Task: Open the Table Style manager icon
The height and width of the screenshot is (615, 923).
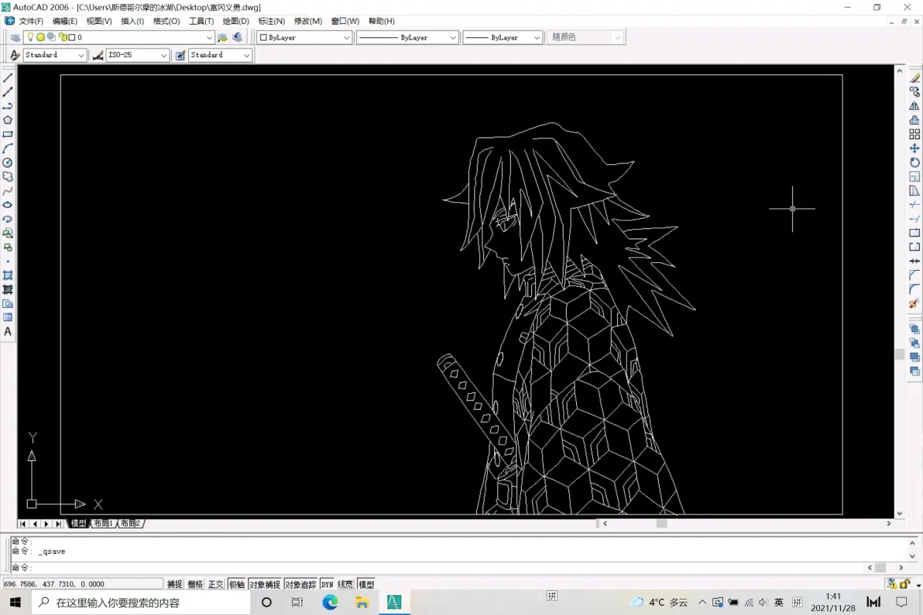Action: [x=180, y=55]
